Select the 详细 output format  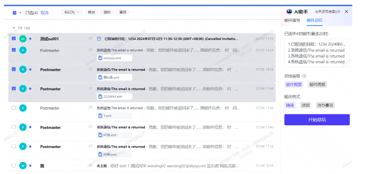click(x=306, y=105)
